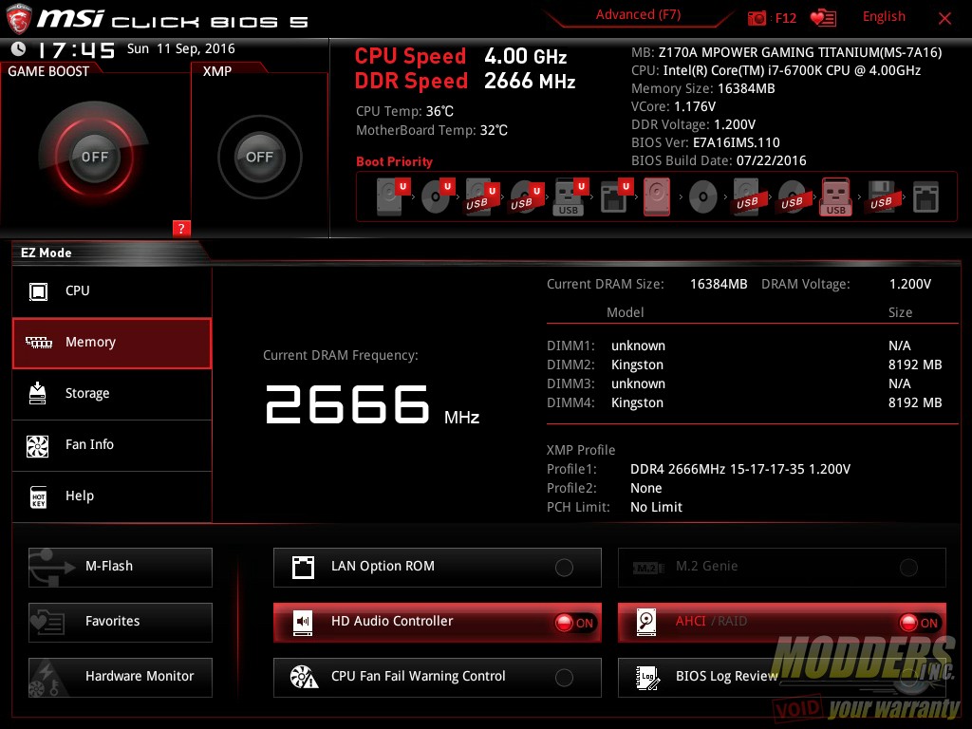This screenshot has width=972, height=729.
Task: Click the CPU Speed 4.00 GHz value
Action: pos(525,56)
